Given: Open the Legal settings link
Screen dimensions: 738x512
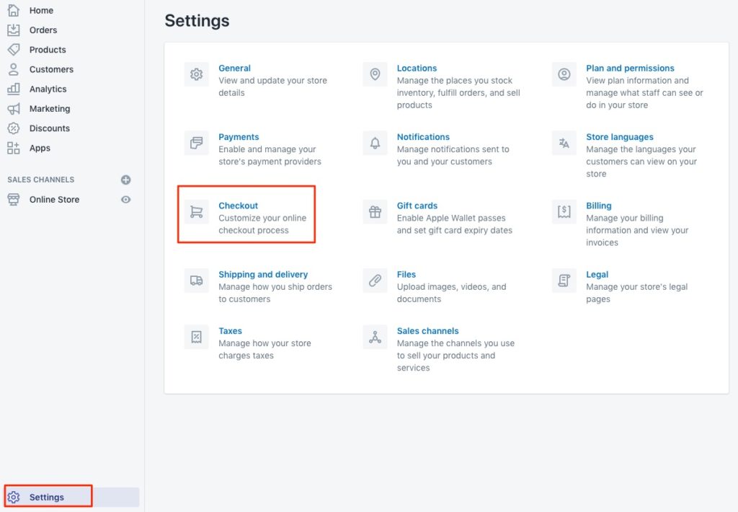Looking at the screenshot, I should pos(597,274).
